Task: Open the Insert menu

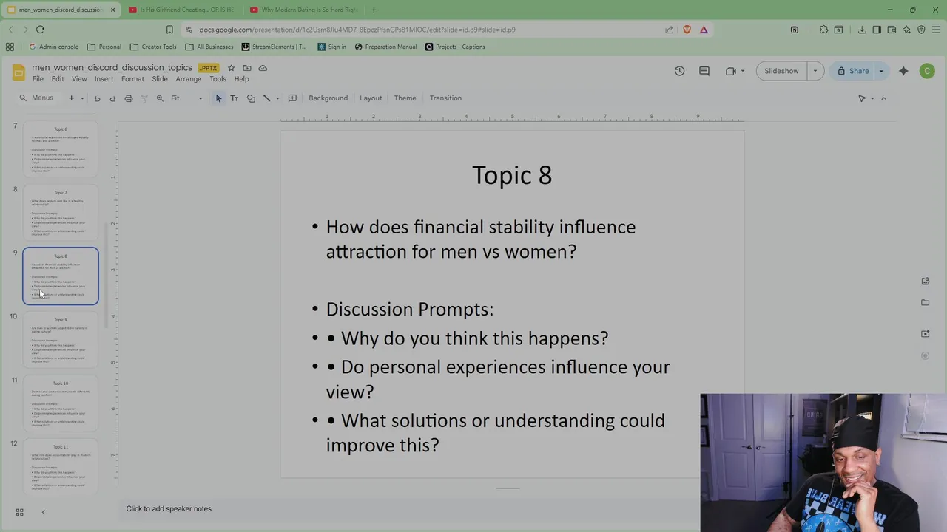Action: [x=104, y=79]
